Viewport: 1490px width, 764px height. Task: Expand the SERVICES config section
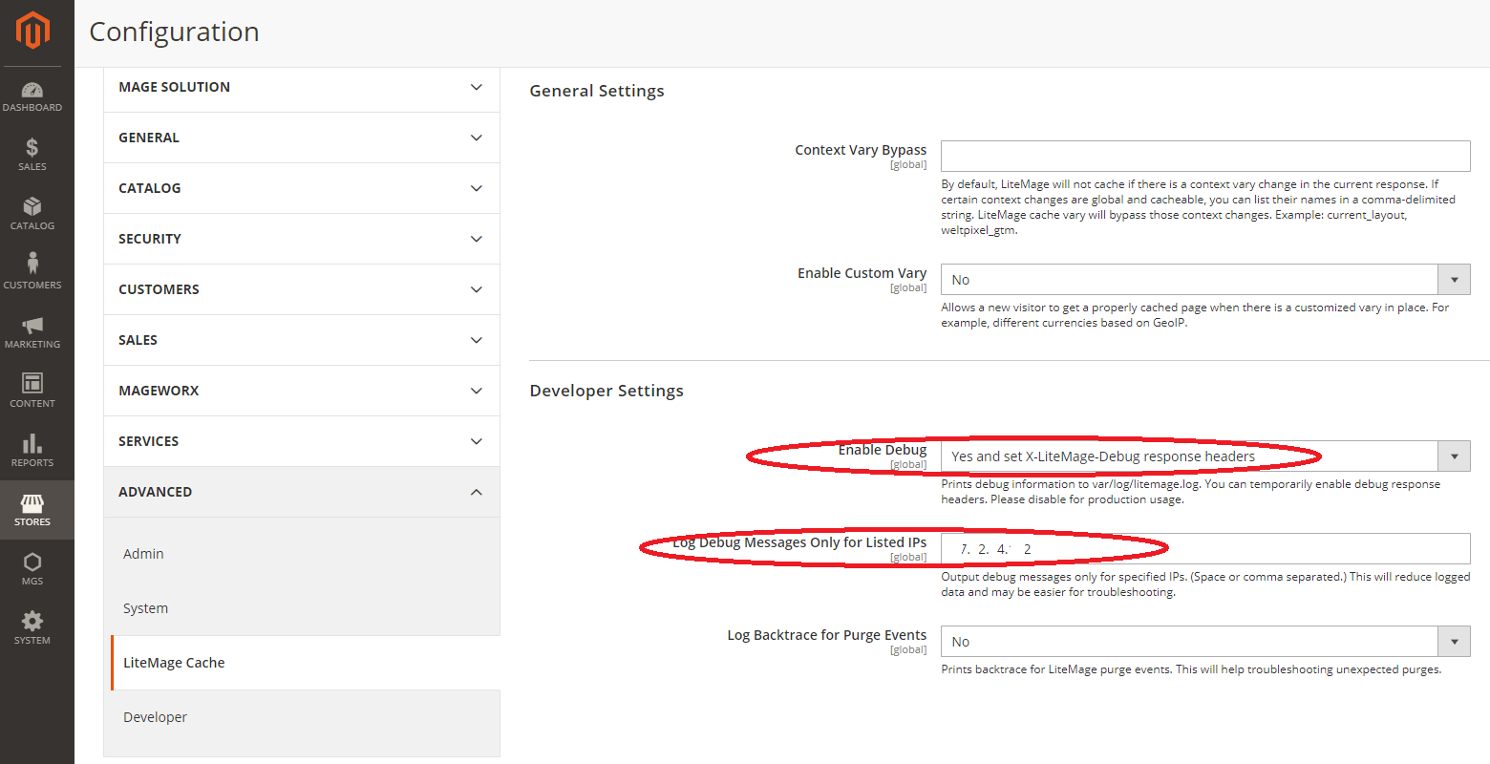tap(302, 441)
